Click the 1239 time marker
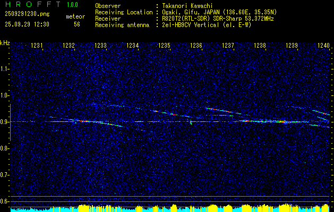The height and width of the screenshot is (212, 334). [x=292, y=46]
